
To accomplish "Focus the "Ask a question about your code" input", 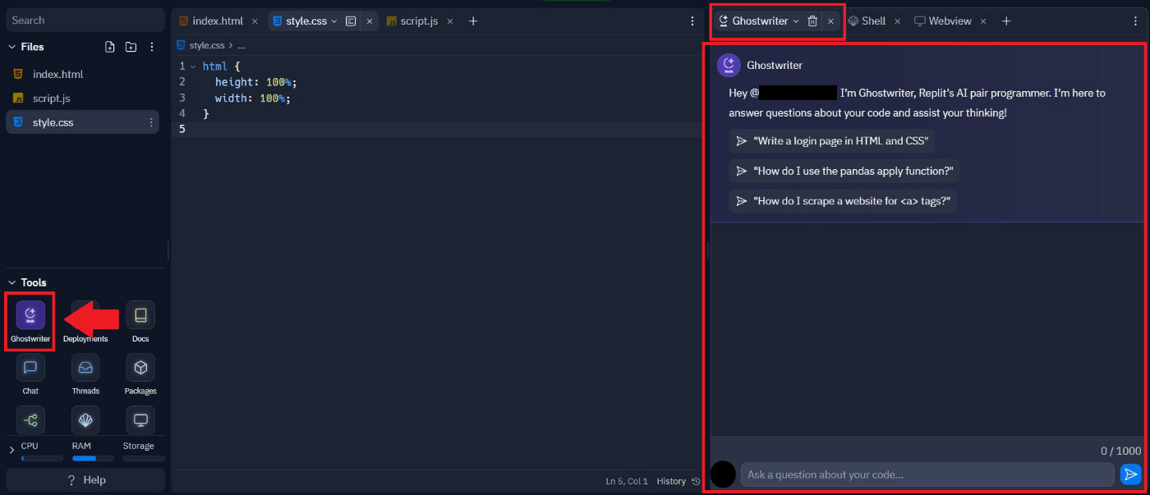I will pos(927,474).
